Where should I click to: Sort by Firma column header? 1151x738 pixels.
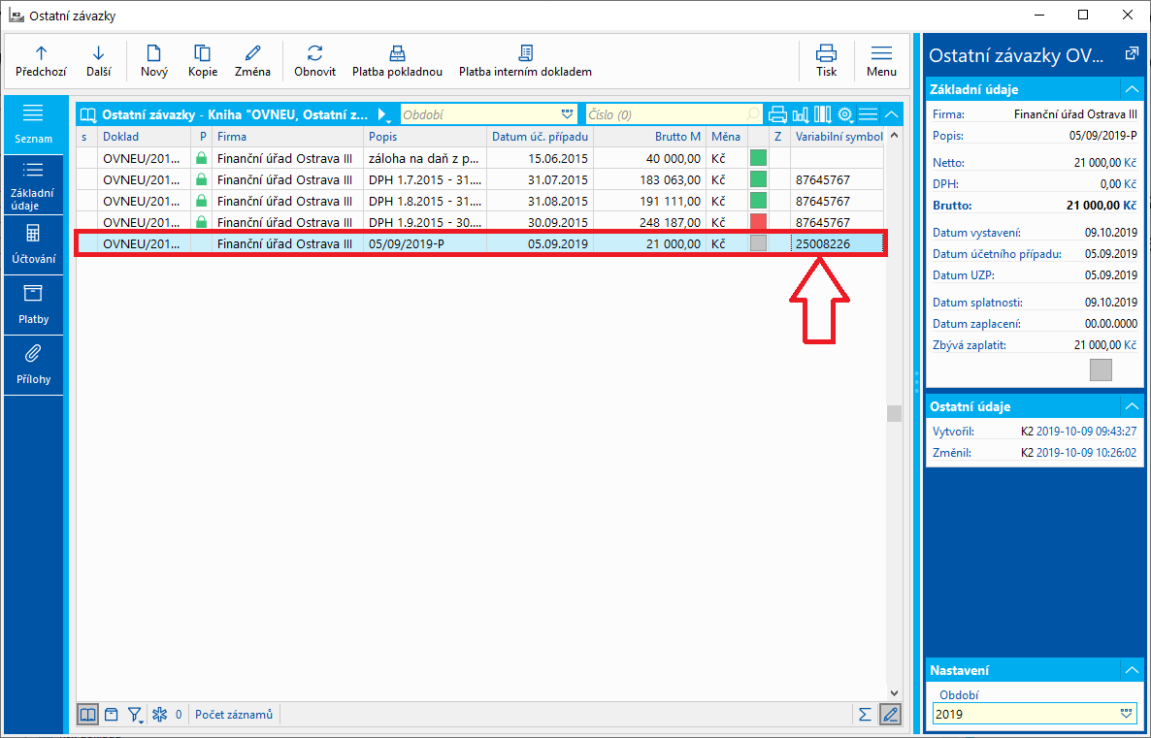tap(287, 137)
